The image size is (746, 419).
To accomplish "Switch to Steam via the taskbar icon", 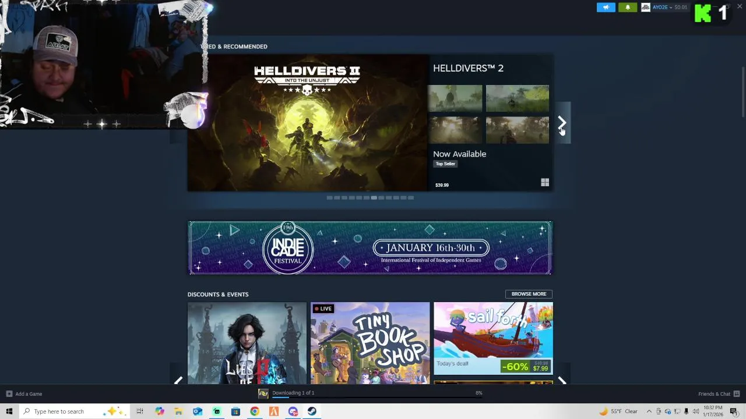I will click(312, 411).
